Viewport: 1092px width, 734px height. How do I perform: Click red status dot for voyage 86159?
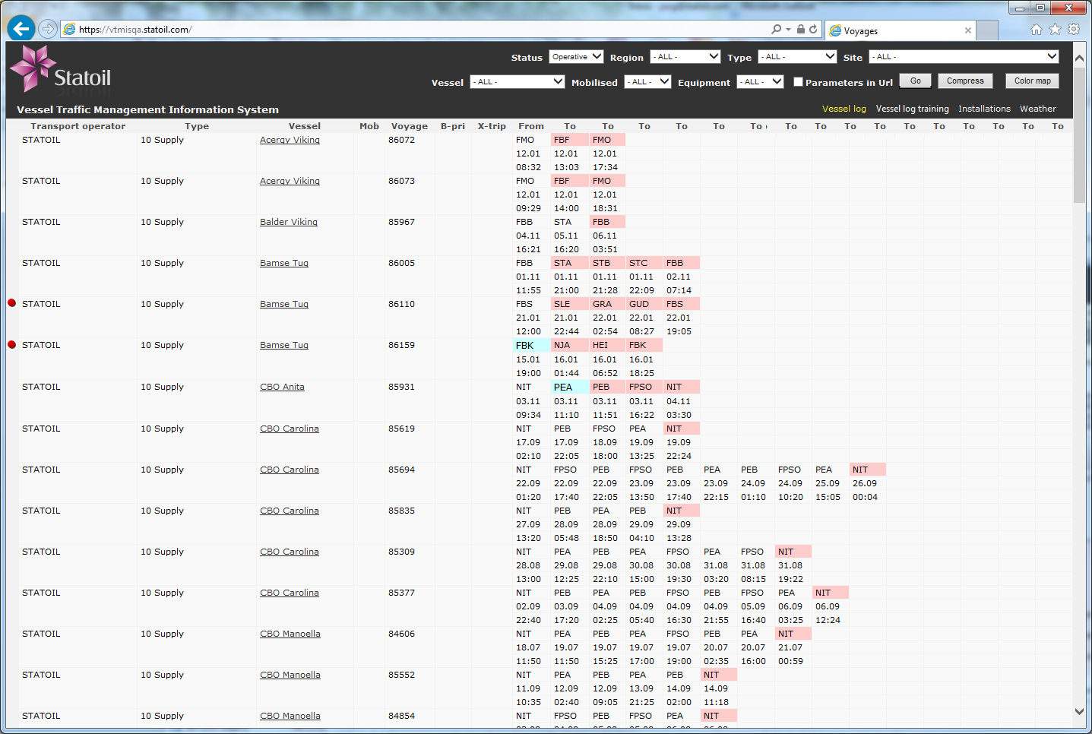point(11,344)
